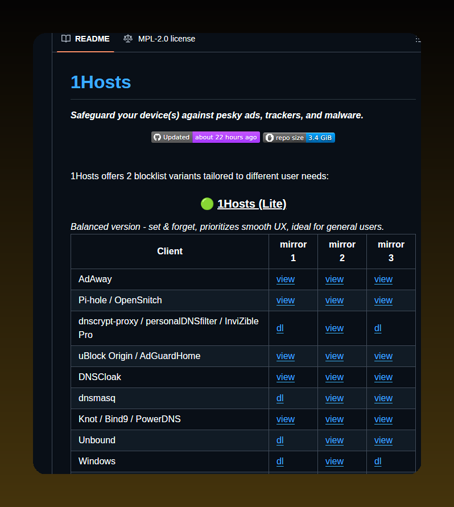Image resolution: width=454 pixels, height=507 pixels.
Task: Select the Knot / Bind9 / PowerDNS cell
Action: tap(170, 419)
